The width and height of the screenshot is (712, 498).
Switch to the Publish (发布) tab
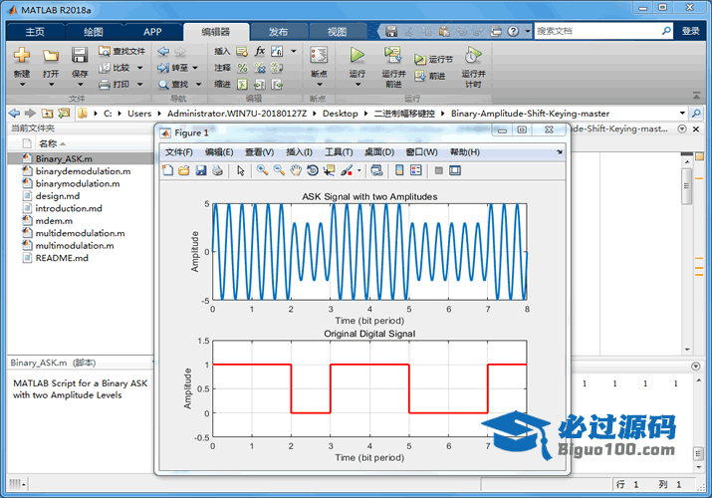[278, 32]
